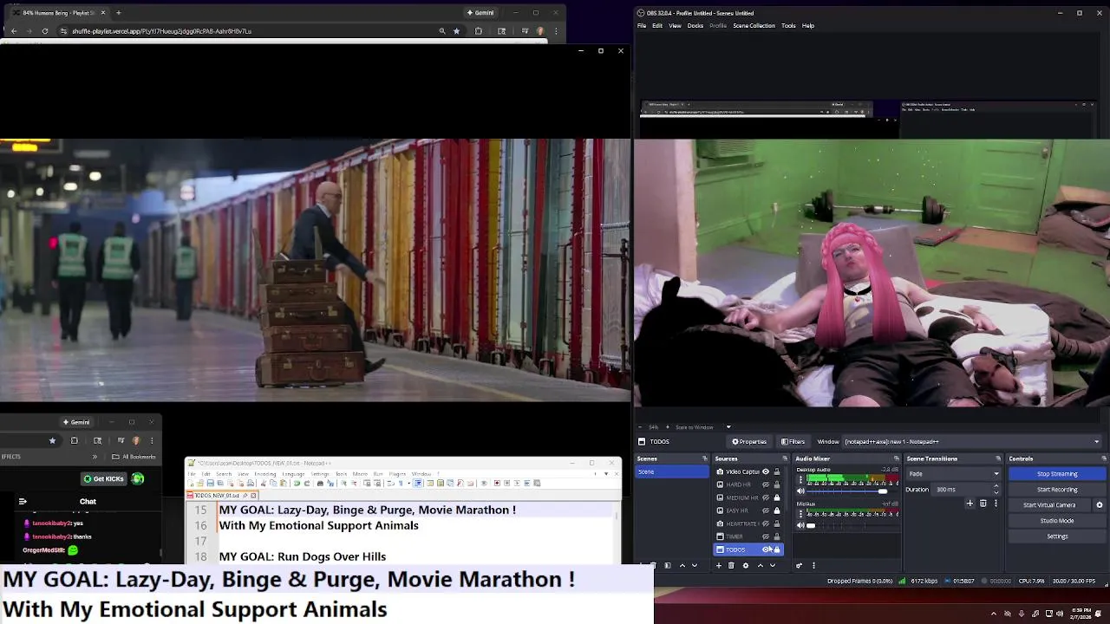The width and height of the screenshot is (1110, 624).
Task: Click the Stop Streaming button
Action: (x=1057, y=474)
